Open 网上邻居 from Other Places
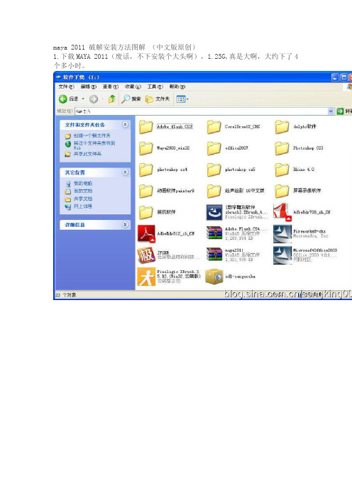This screenshot has width=352, height=498. (x=83, y=206)
